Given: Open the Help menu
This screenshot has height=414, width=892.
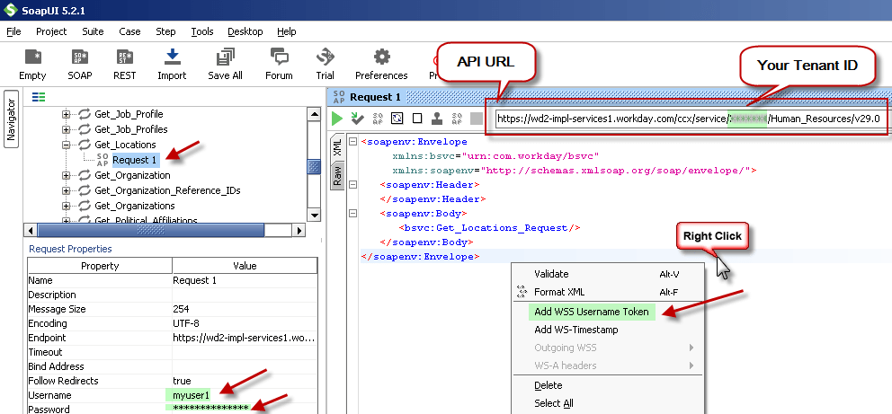Looking at the screenshot, I should coord(287,31).
